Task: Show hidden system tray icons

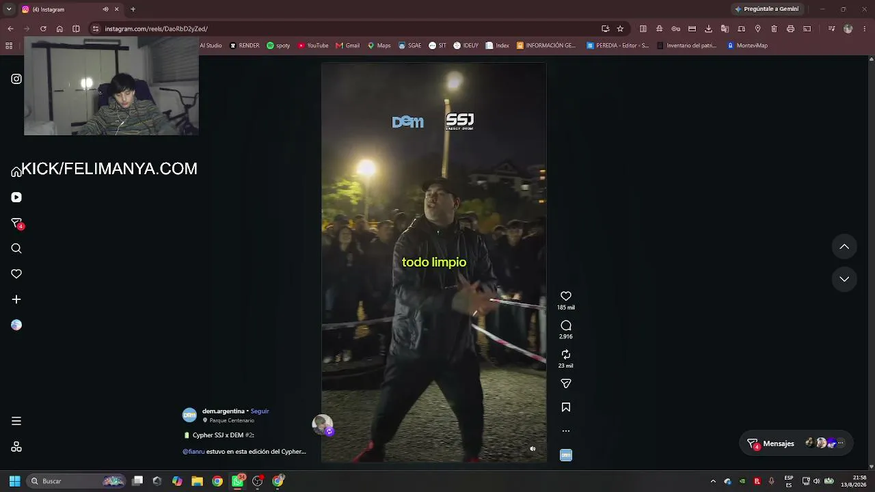Action: click(x=713, y=481)
